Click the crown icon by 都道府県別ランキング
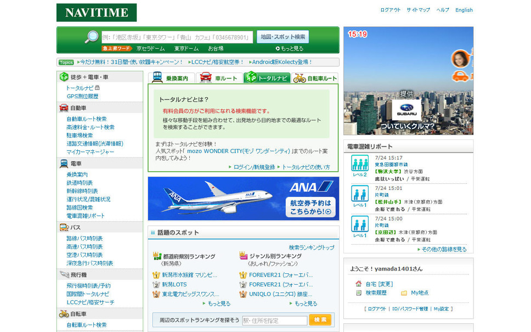The height and width of the screenshot is (332, 531). tap(157, 256)
